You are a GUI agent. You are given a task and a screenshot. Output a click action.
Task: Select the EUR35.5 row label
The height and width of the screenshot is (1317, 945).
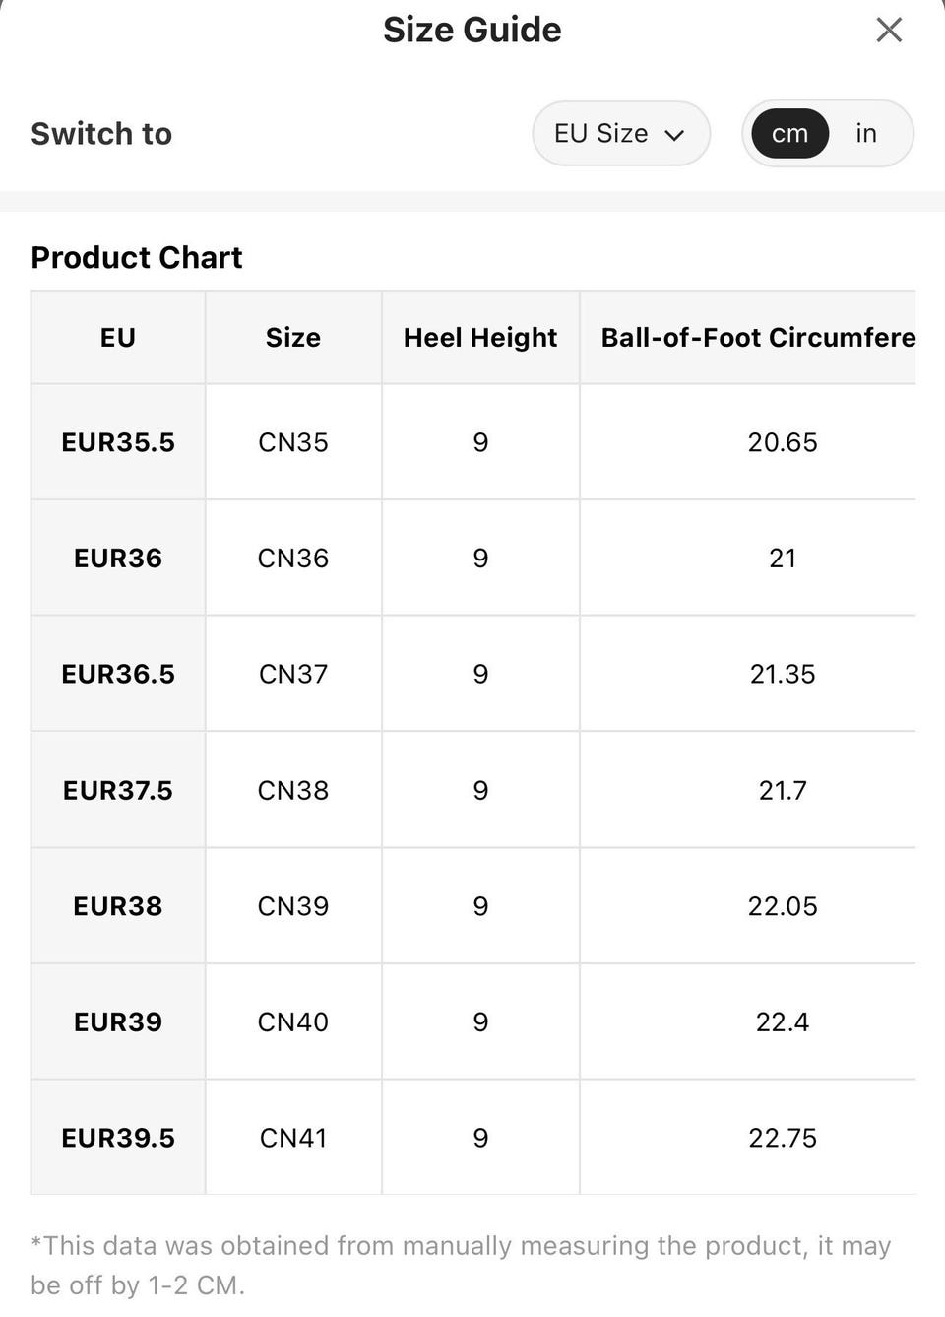[118, 442]
